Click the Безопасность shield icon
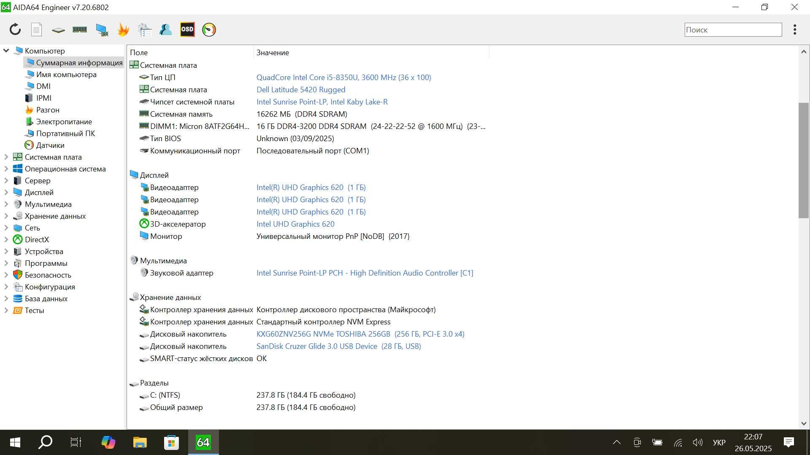The image size is (810, 455). [18, 275]
